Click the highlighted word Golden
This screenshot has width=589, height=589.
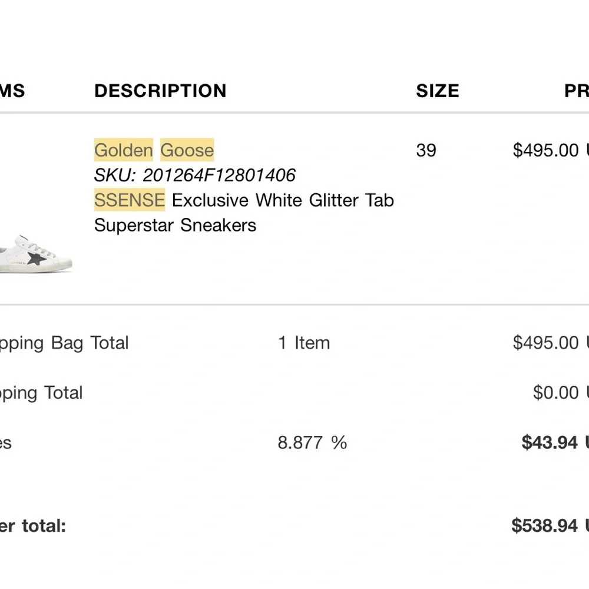pos(123,150)
